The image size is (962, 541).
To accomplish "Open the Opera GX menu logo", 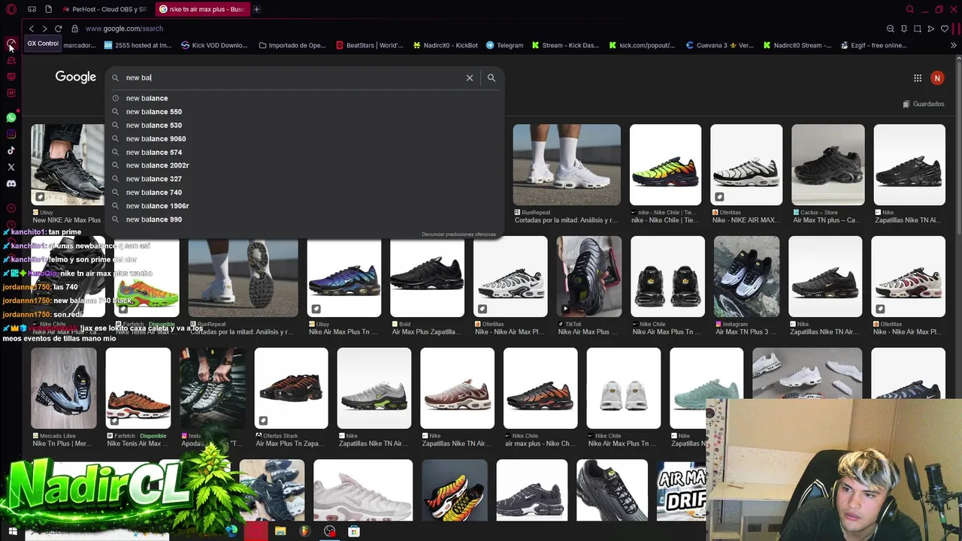I will [x=11, y=9].
